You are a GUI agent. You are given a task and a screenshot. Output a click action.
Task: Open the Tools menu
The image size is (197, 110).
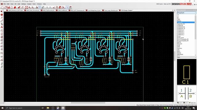[x=34, y=4]
